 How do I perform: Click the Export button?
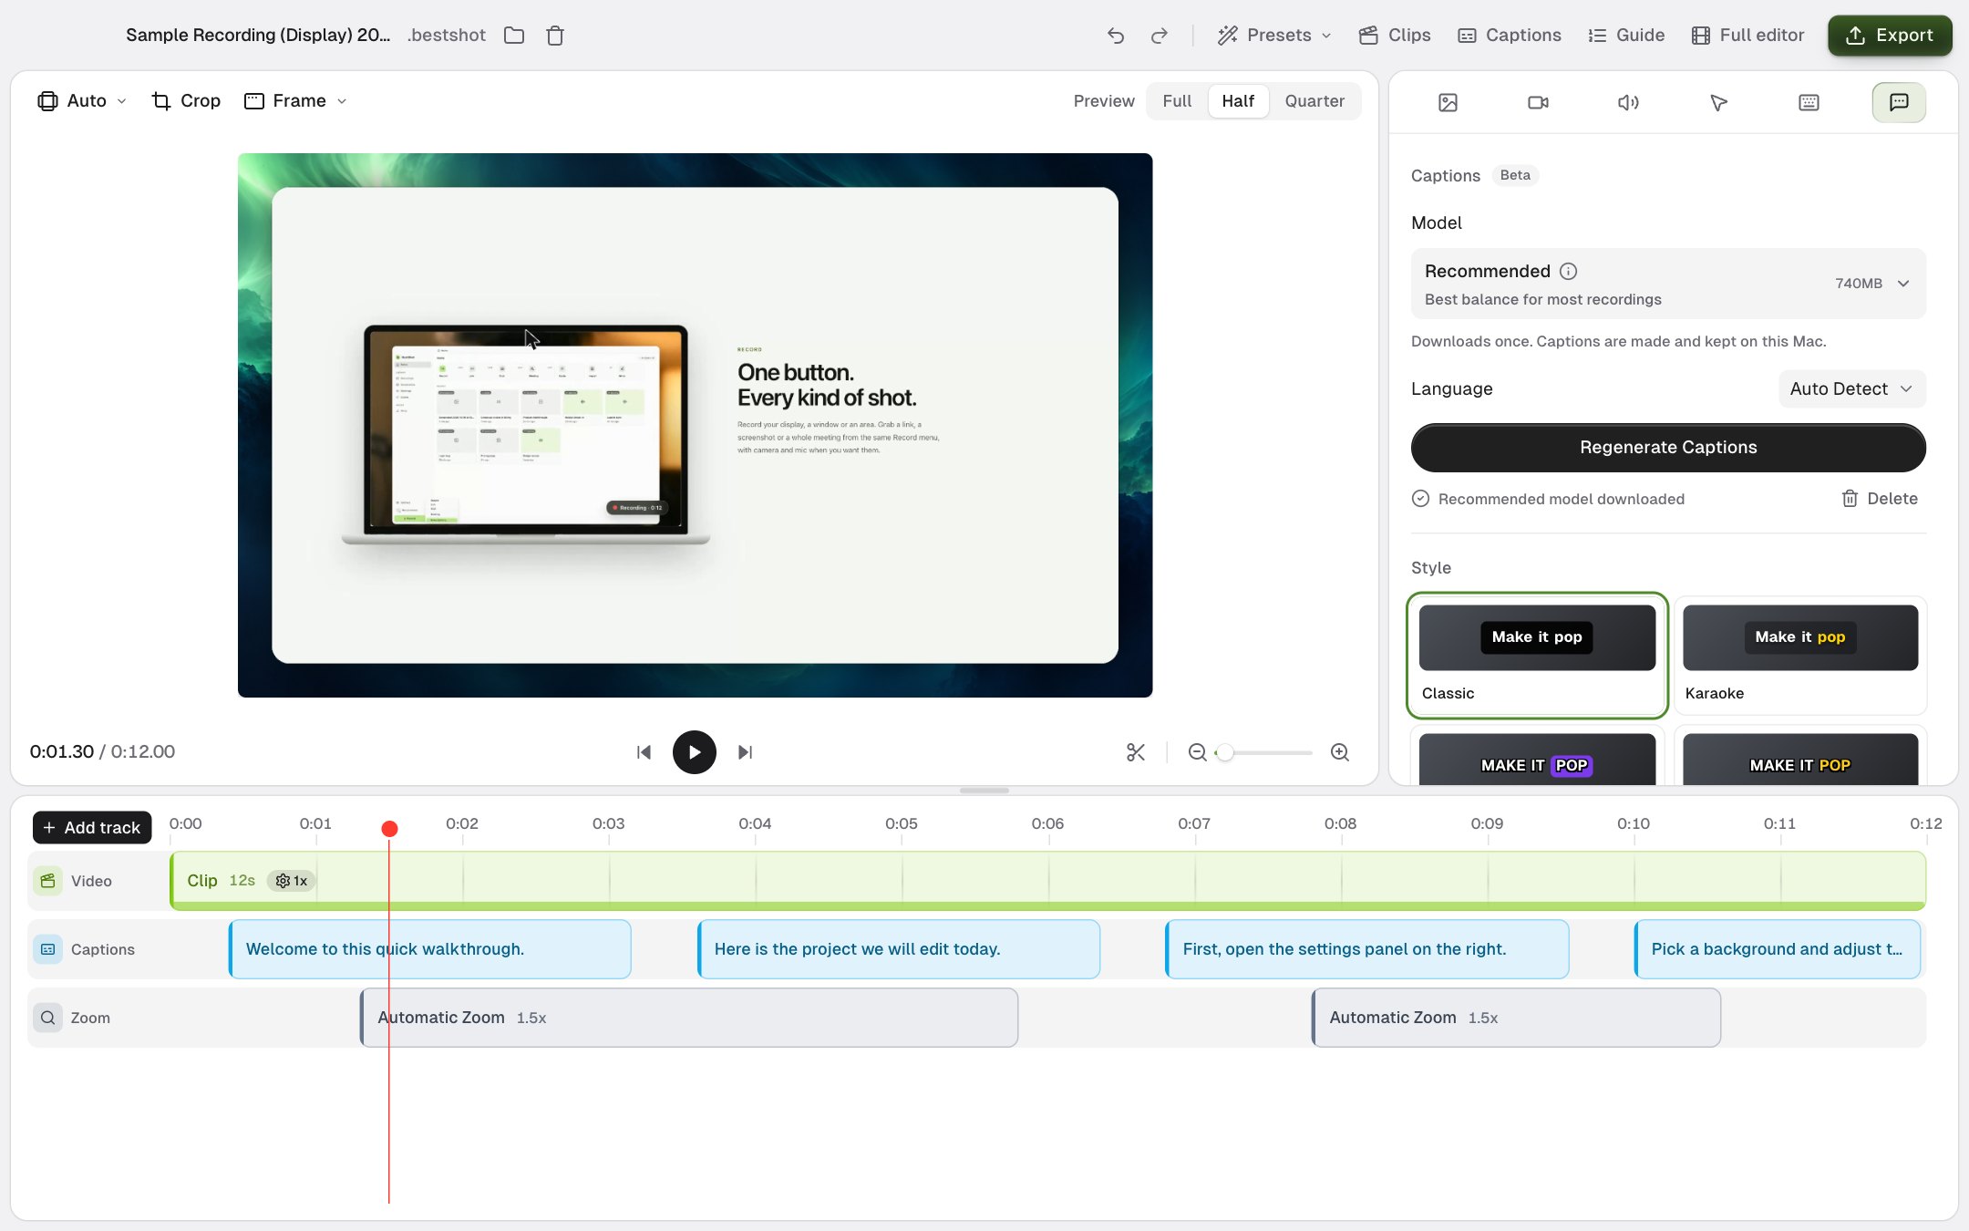tap(1890, 36)
